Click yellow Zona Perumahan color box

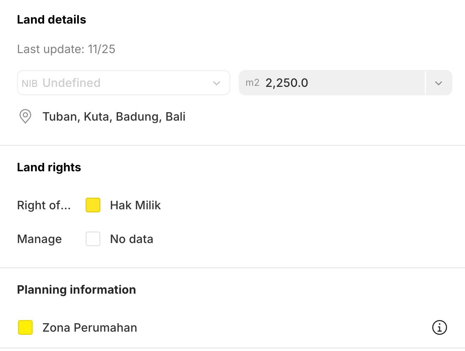tap(25, 327)
